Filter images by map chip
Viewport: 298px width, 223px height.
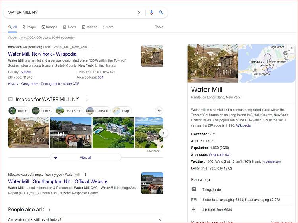tap(122, 111)
